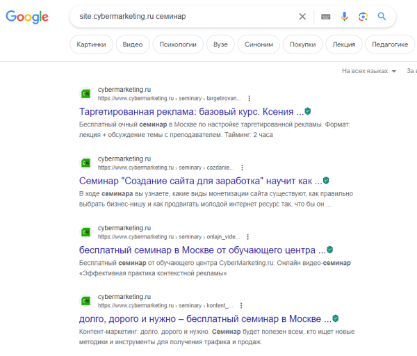Switch to the Видео filter tab

coord(132,44)
